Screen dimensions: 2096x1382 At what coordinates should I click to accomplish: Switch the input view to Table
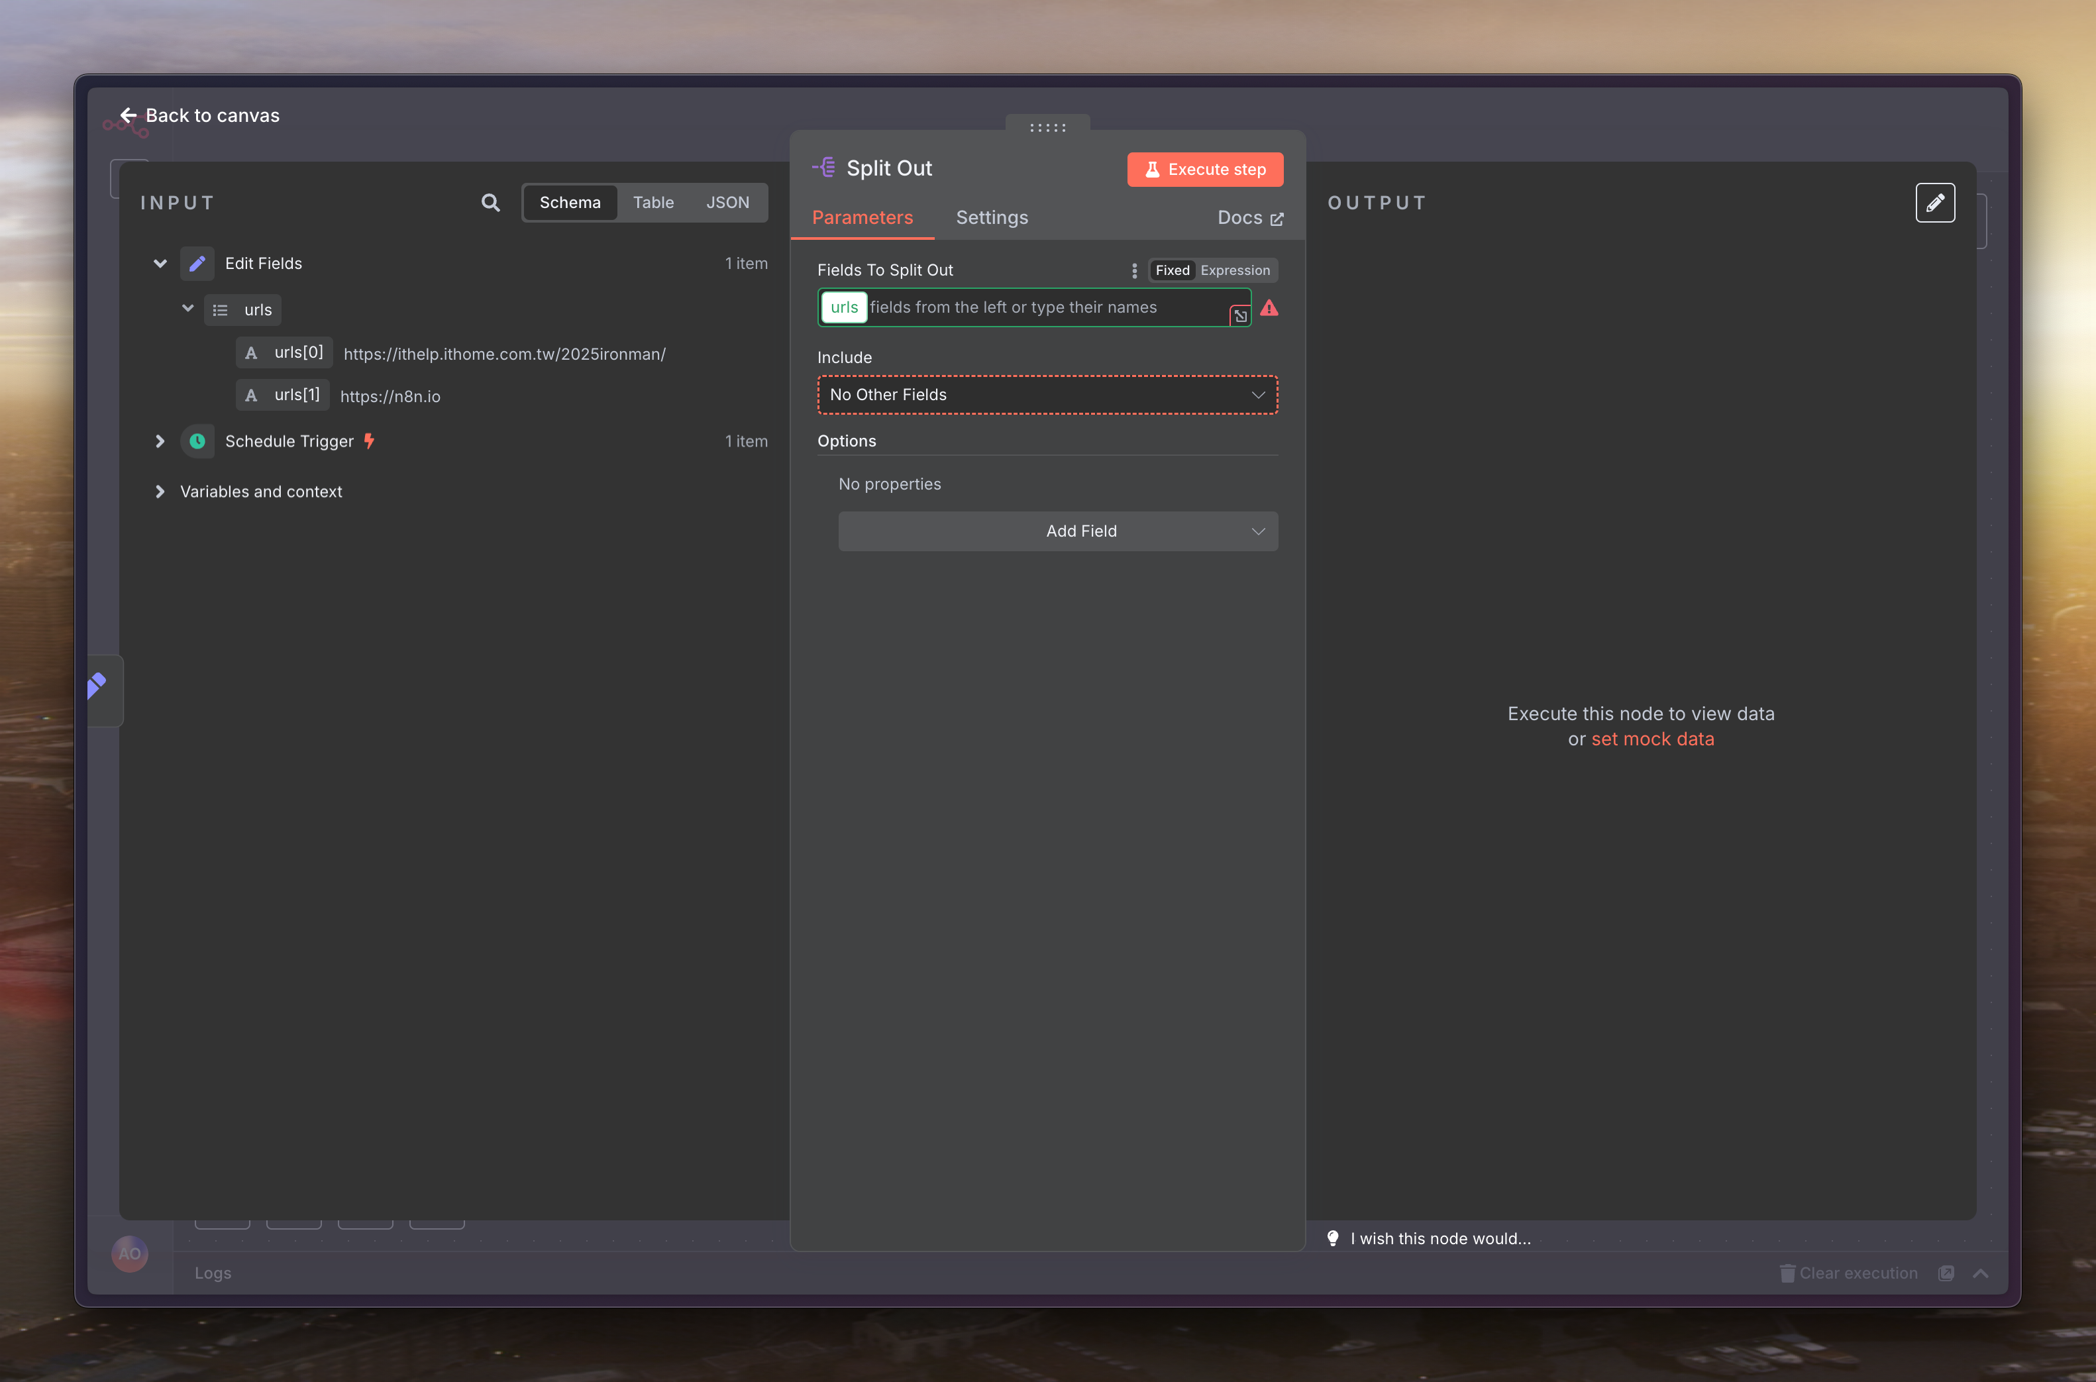coord(653,203)
